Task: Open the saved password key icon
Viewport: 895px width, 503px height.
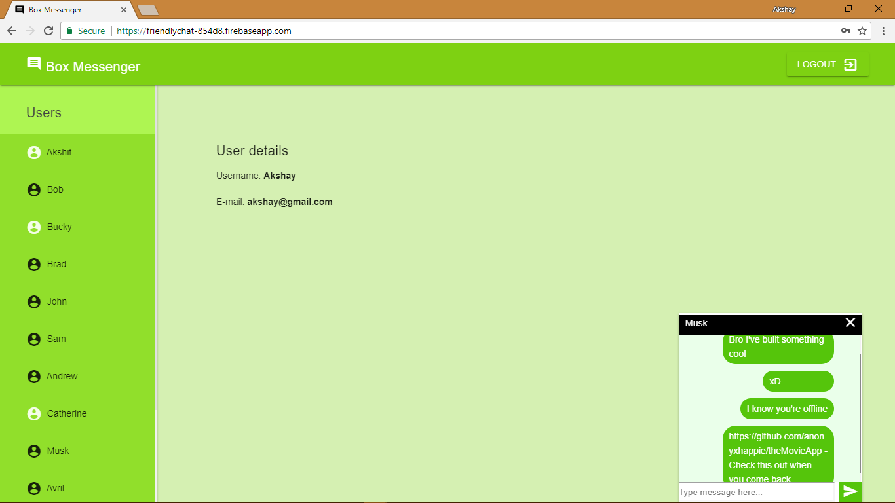Action: coord(846,31)
